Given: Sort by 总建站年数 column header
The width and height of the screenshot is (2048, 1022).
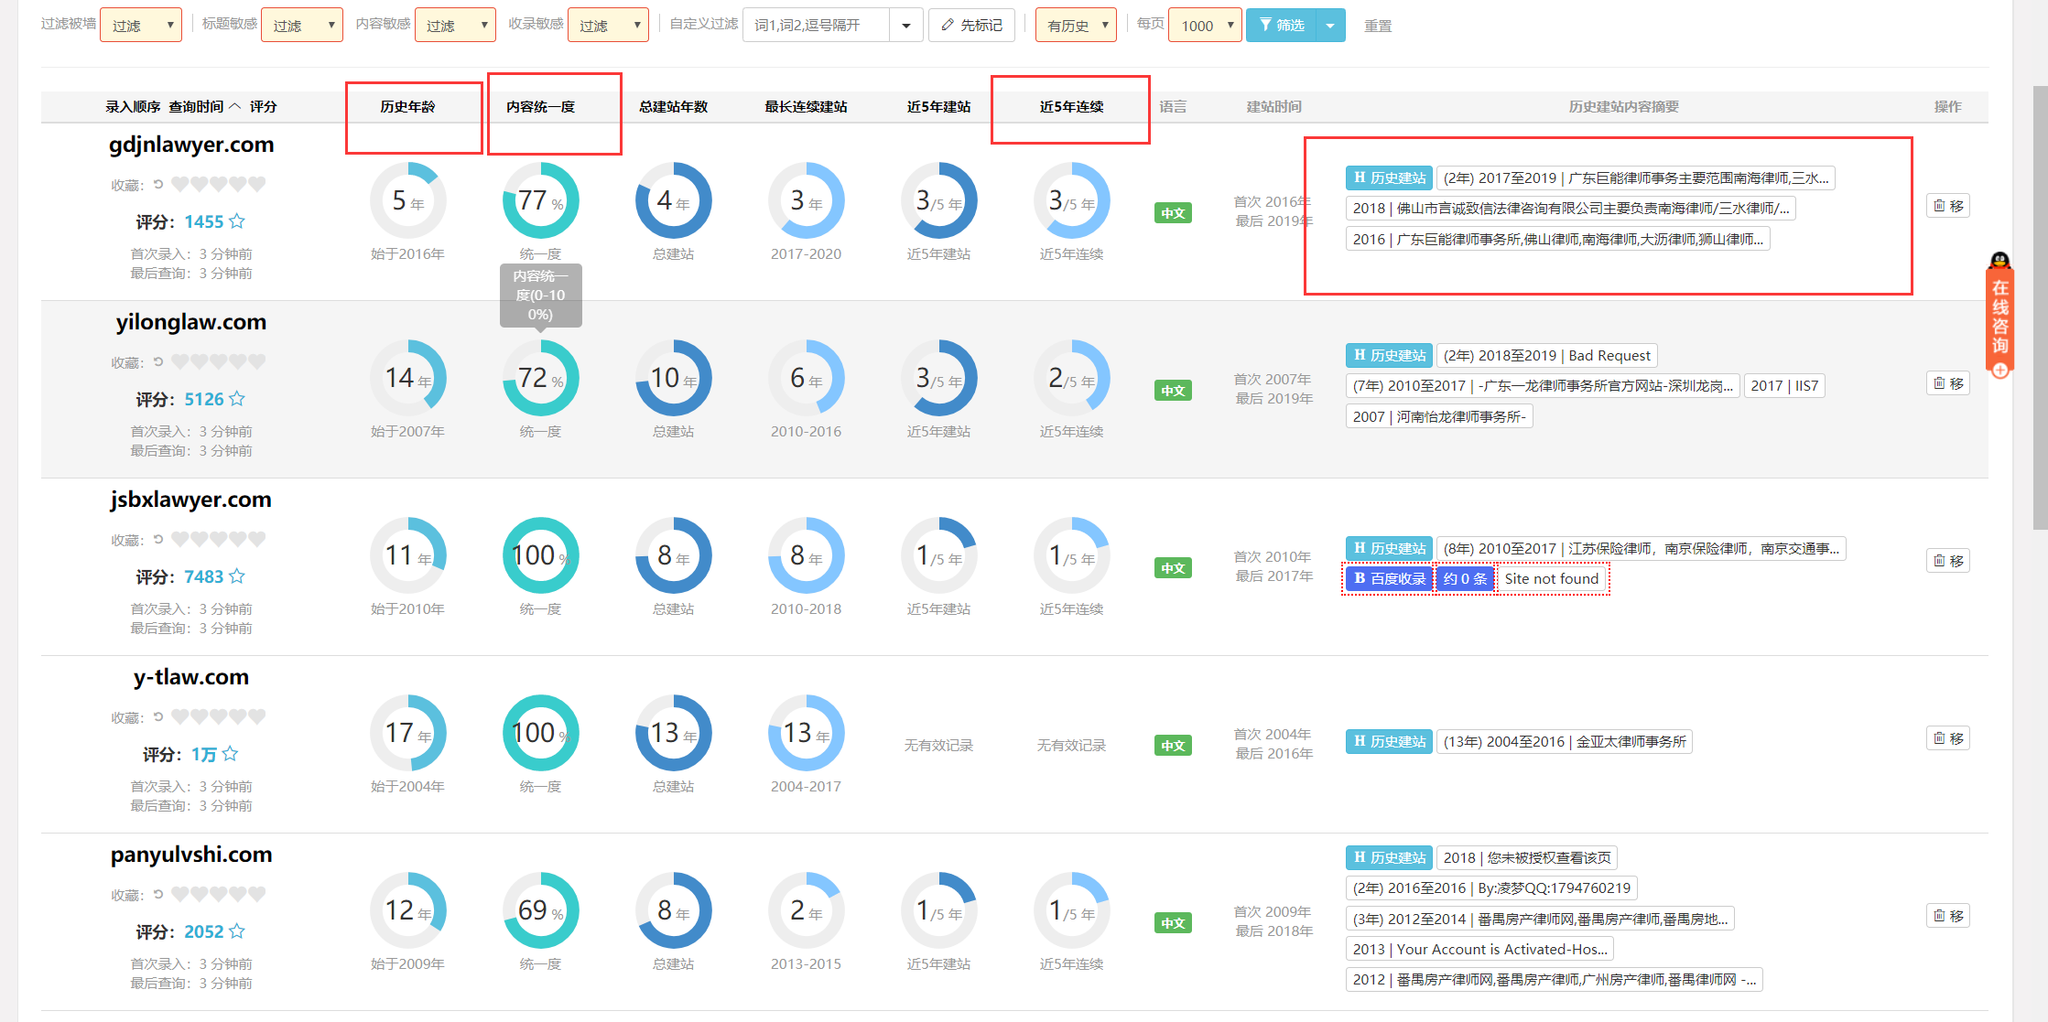Looking at the screenshot, I should [673, 107].
